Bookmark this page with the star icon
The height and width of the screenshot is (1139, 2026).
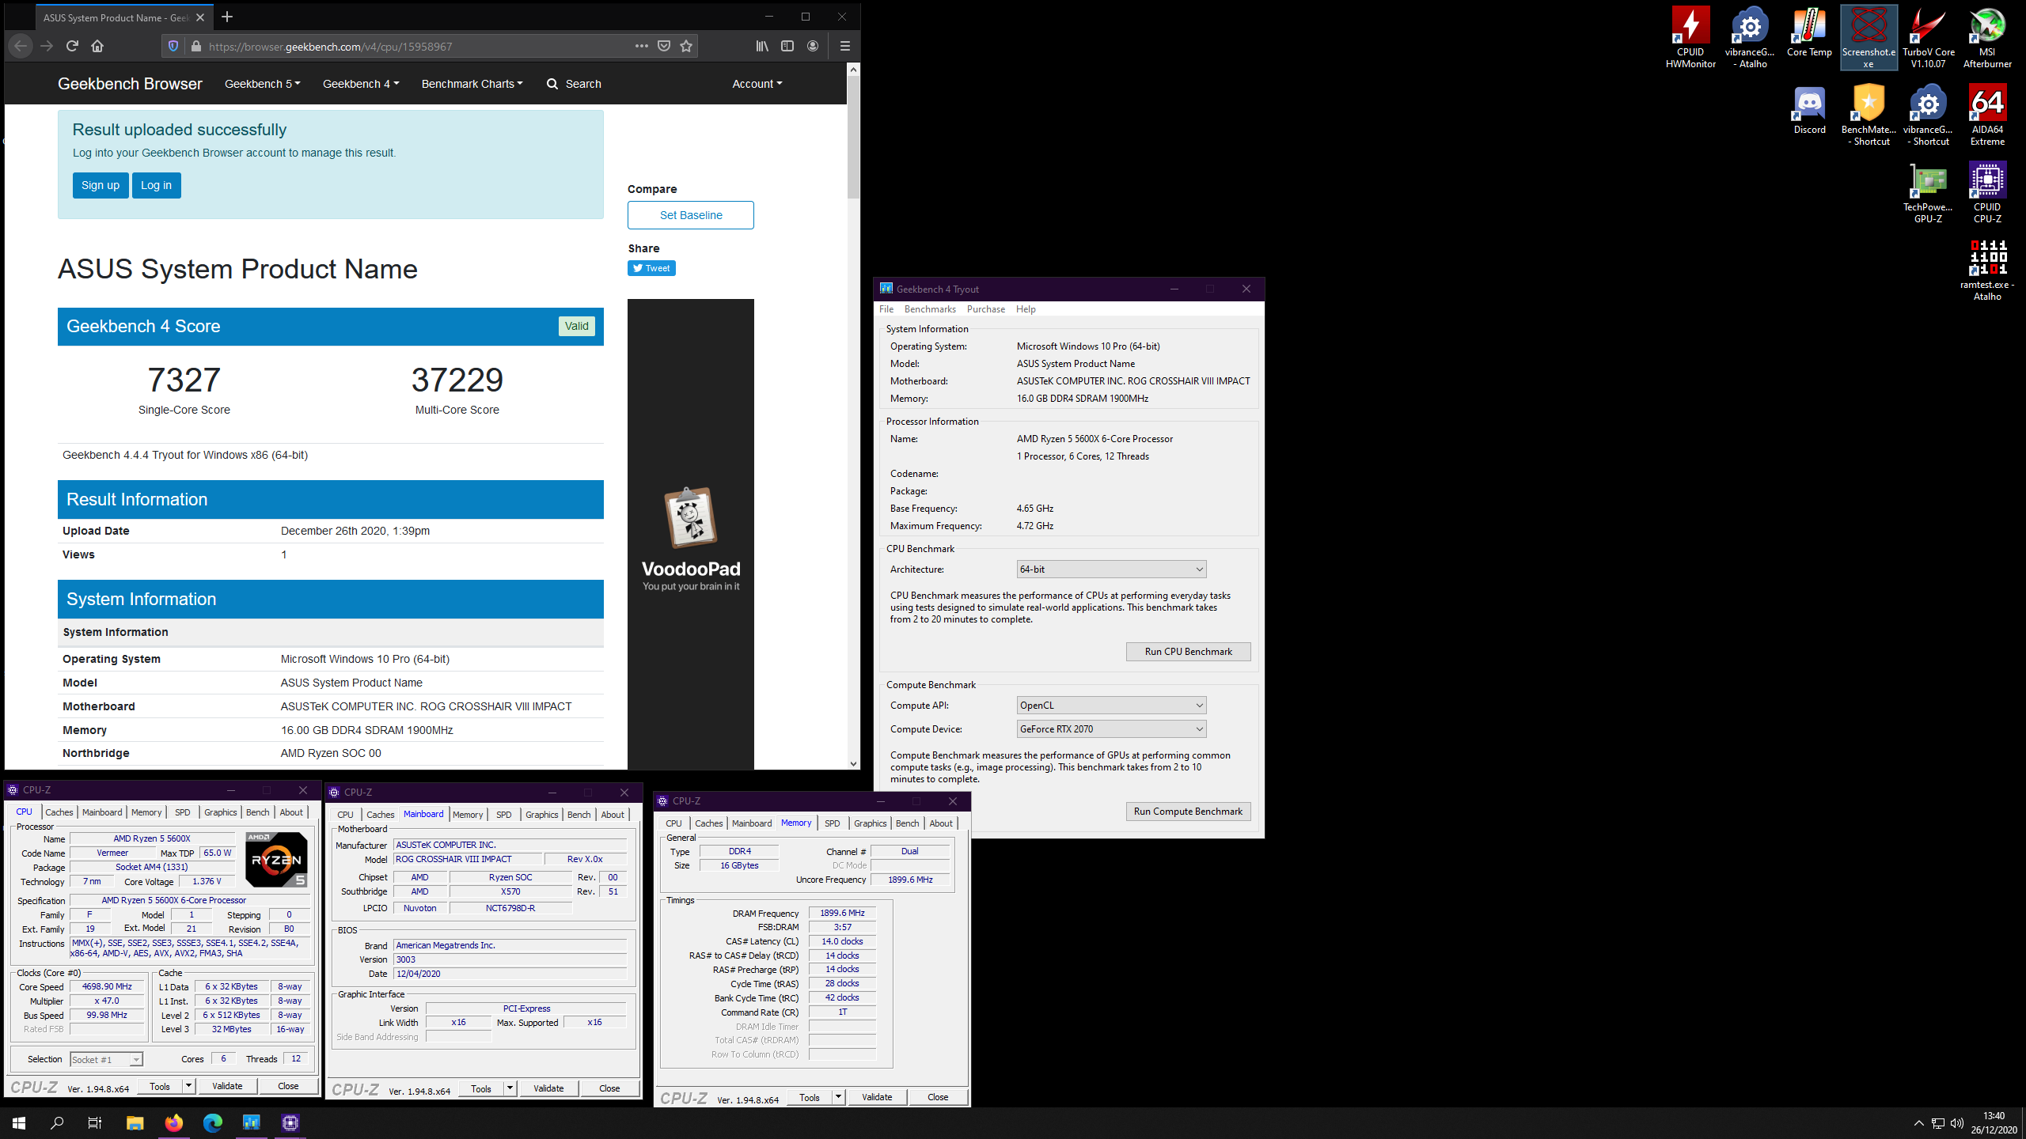coord(686,46)
